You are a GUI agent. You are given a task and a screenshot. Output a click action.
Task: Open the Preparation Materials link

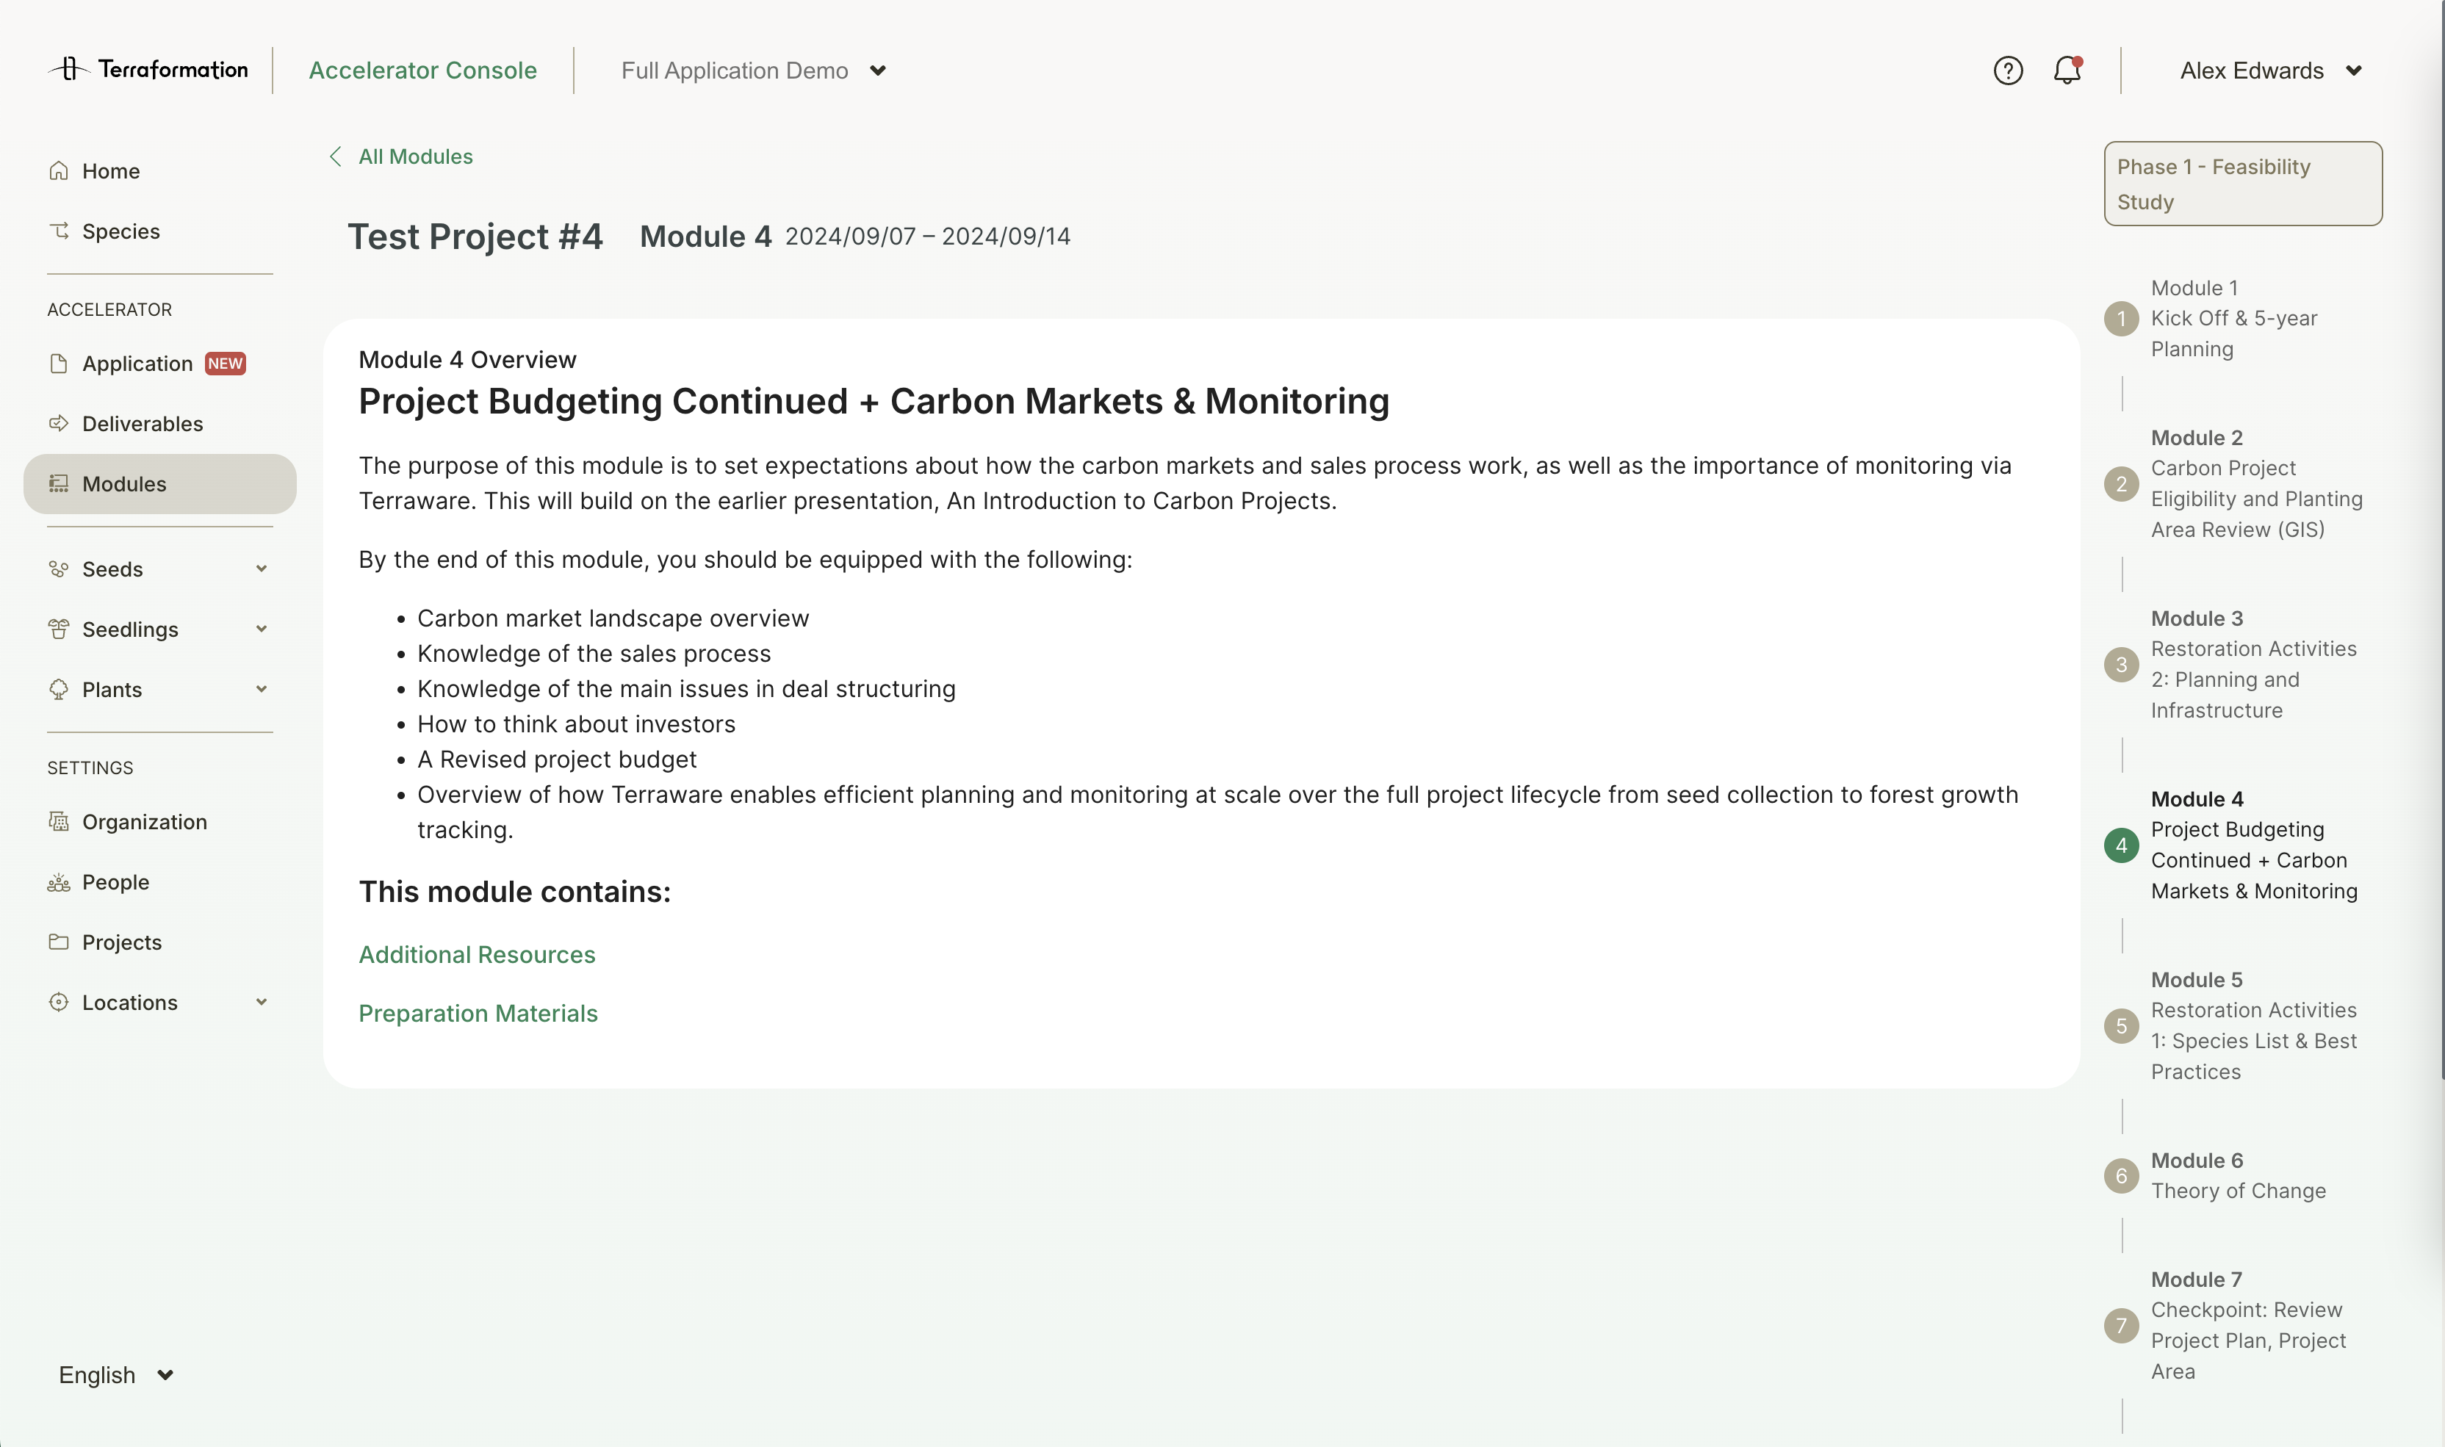coord(477,1013)
